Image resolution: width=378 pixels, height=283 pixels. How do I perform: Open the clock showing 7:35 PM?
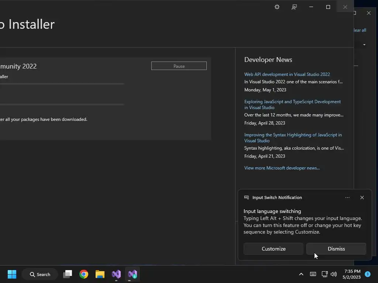[x=351, y=274]
